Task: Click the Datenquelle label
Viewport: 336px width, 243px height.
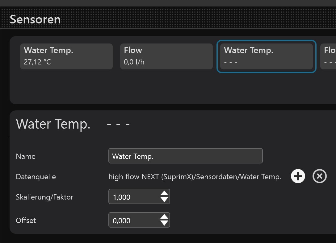Action: pos(36,177)
